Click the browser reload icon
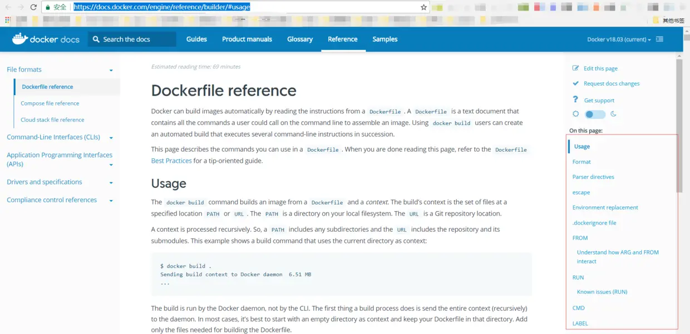Viewport: 690px width, 334px height. (33, 7)
